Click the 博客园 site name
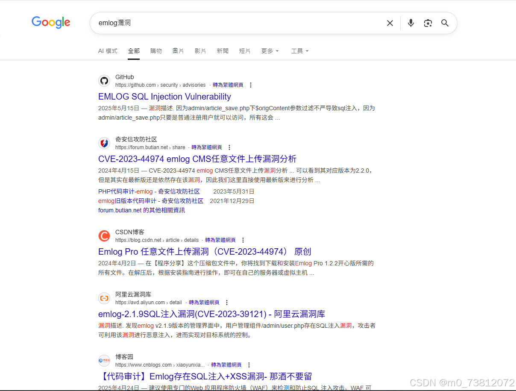516x391 pixels. (x=124, y=357)
